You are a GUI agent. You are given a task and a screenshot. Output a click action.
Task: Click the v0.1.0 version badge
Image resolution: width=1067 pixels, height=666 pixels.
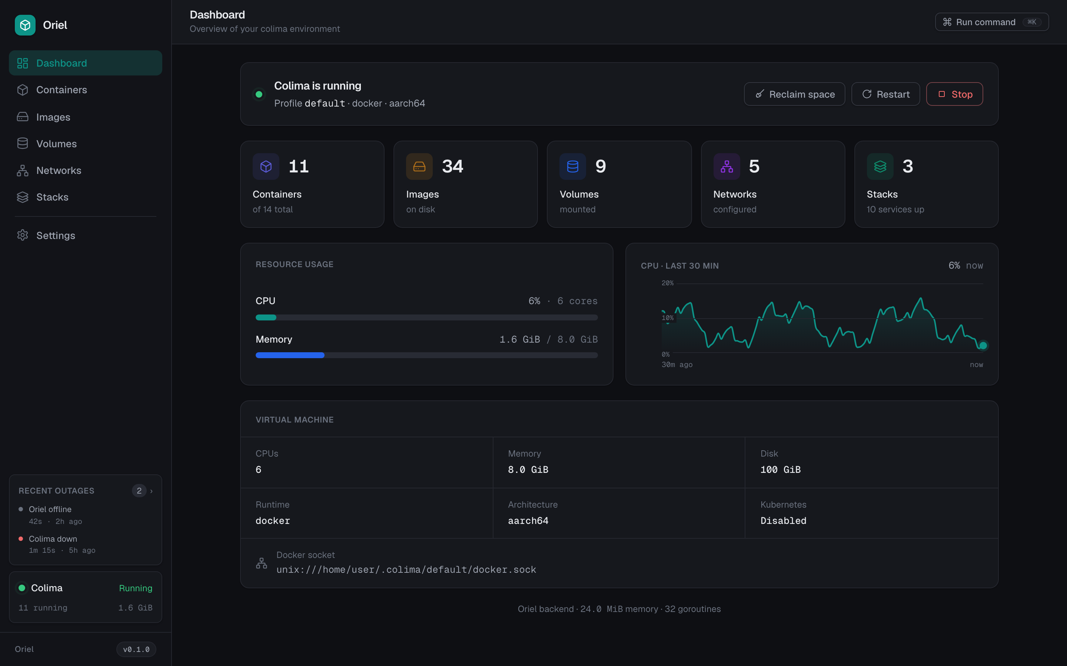[x=136, y=649]
